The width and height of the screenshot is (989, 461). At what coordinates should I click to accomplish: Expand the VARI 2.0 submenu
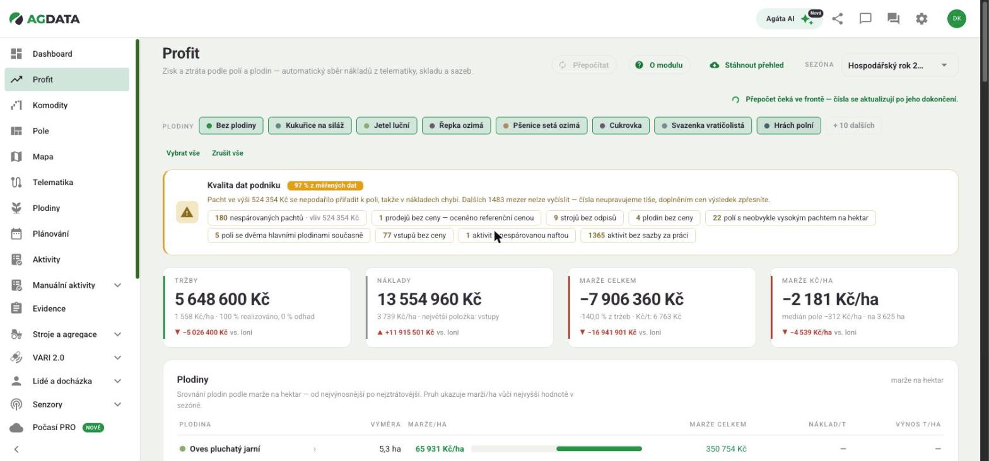[117, 358]
